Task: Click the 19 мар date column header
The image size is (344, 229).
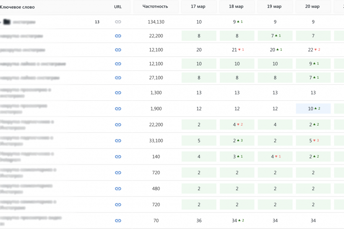Action: (x=275, y=6)
